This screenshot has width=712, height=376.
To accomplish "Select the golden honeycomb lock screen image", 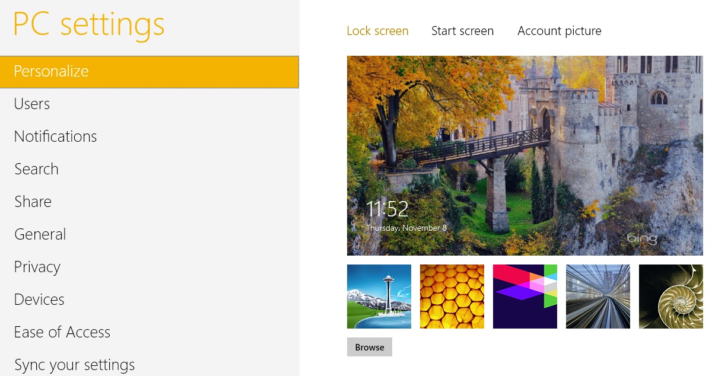I will [452, 296].
